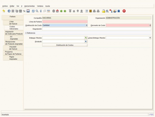Click the Entrega / Recibo text field
155x117 pixels.
[x=63, y=38]
